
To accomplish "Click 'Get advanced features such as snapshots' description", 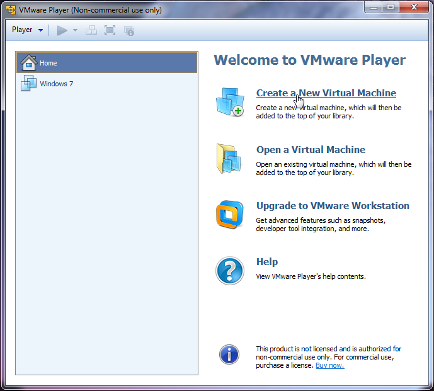I will click(321, 224).
